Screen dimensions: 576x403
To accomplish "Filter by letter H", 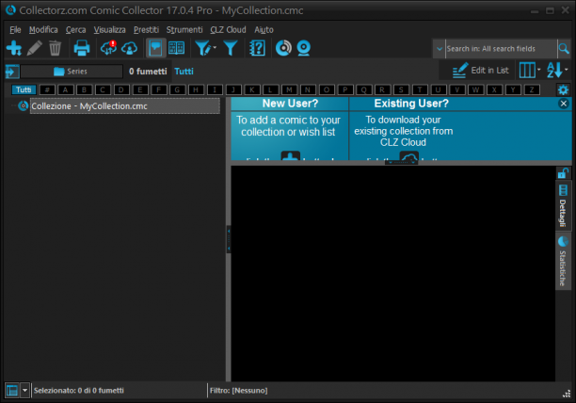I will (x=196, y=89).
